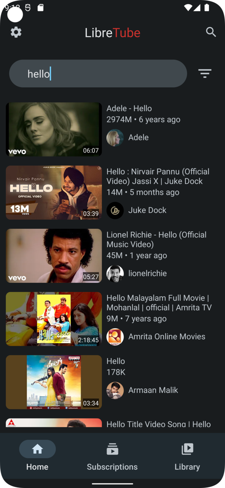Switch to the Library tab label
This screenshot has width=225, height=488.
point(187,467)
